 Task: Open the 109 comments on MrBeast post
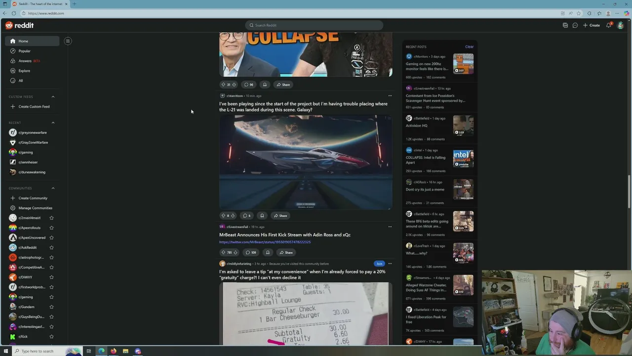tap(251, 253)
